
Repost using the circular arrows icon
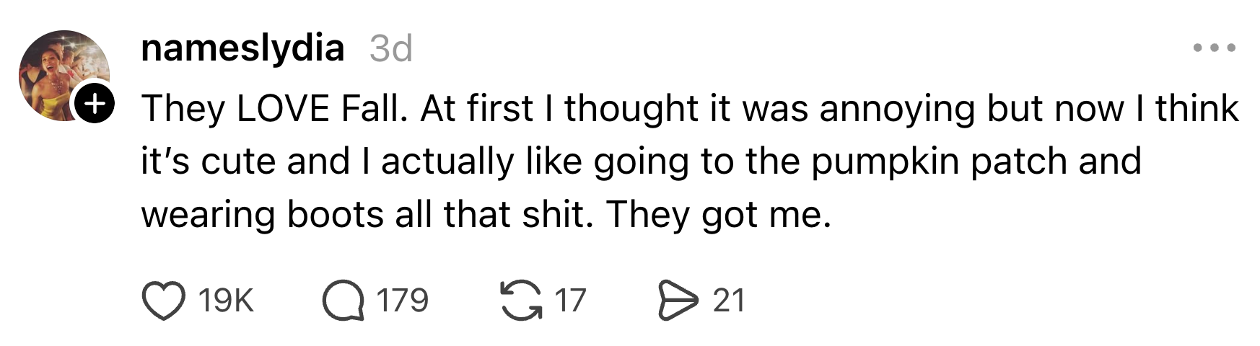(521, 301)
